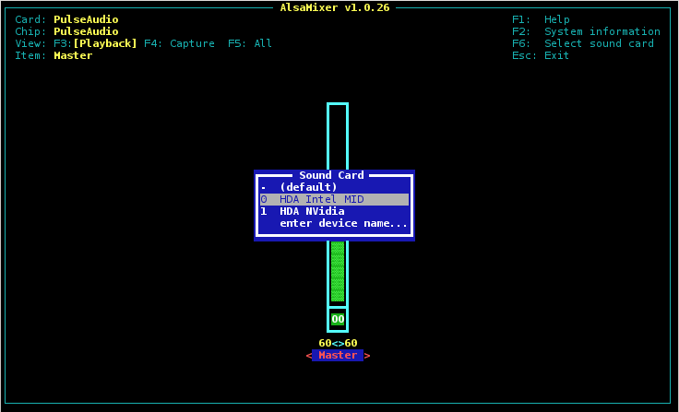Select the Master channel label
The width and height of the screenshot is (679, 412).
tap(338, 356)
